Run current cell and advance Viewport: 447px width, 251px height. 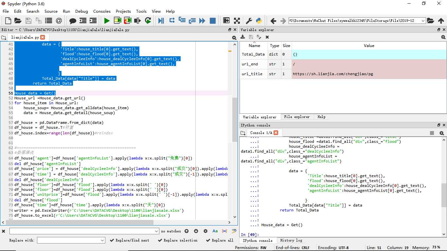127,21
